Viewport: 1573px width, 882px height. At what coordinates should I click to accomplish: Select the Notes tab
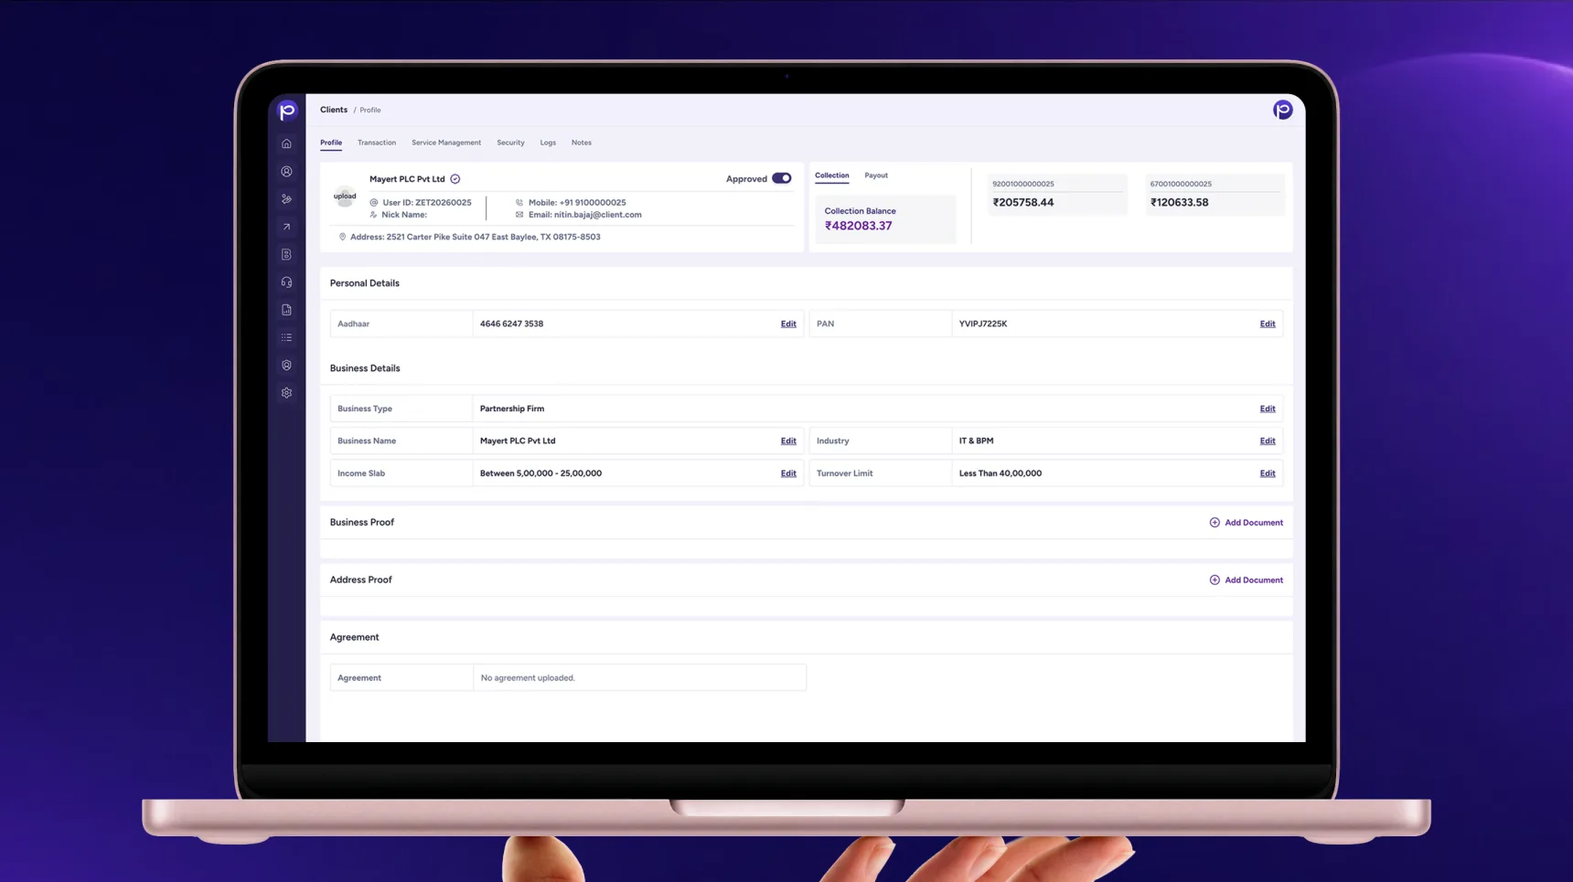pos(582,143)
